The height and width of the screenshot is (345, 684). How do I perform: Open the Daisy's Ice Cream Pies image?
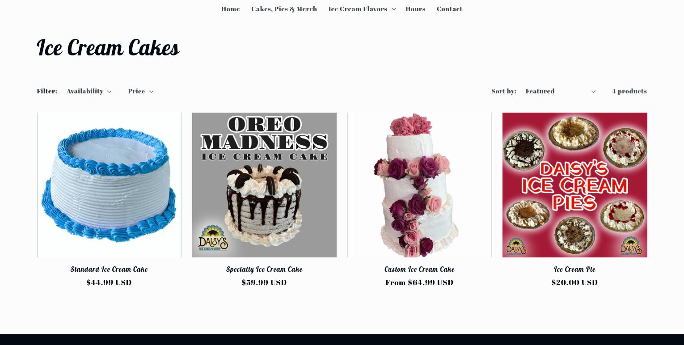(x=574, y=185)
